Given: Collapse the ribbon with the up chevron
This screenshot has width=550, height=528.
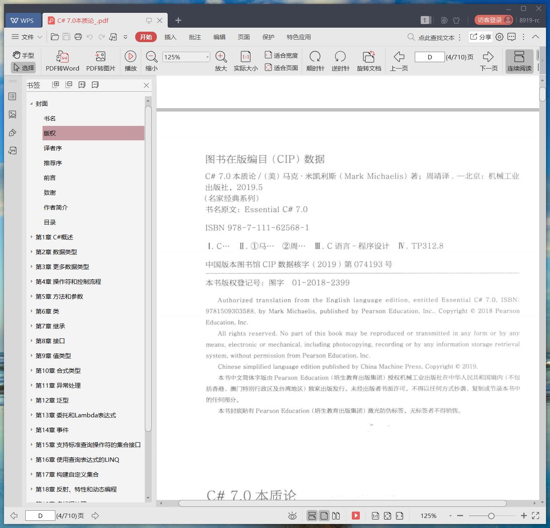Looking at the screenshot, I should [536, 36].
